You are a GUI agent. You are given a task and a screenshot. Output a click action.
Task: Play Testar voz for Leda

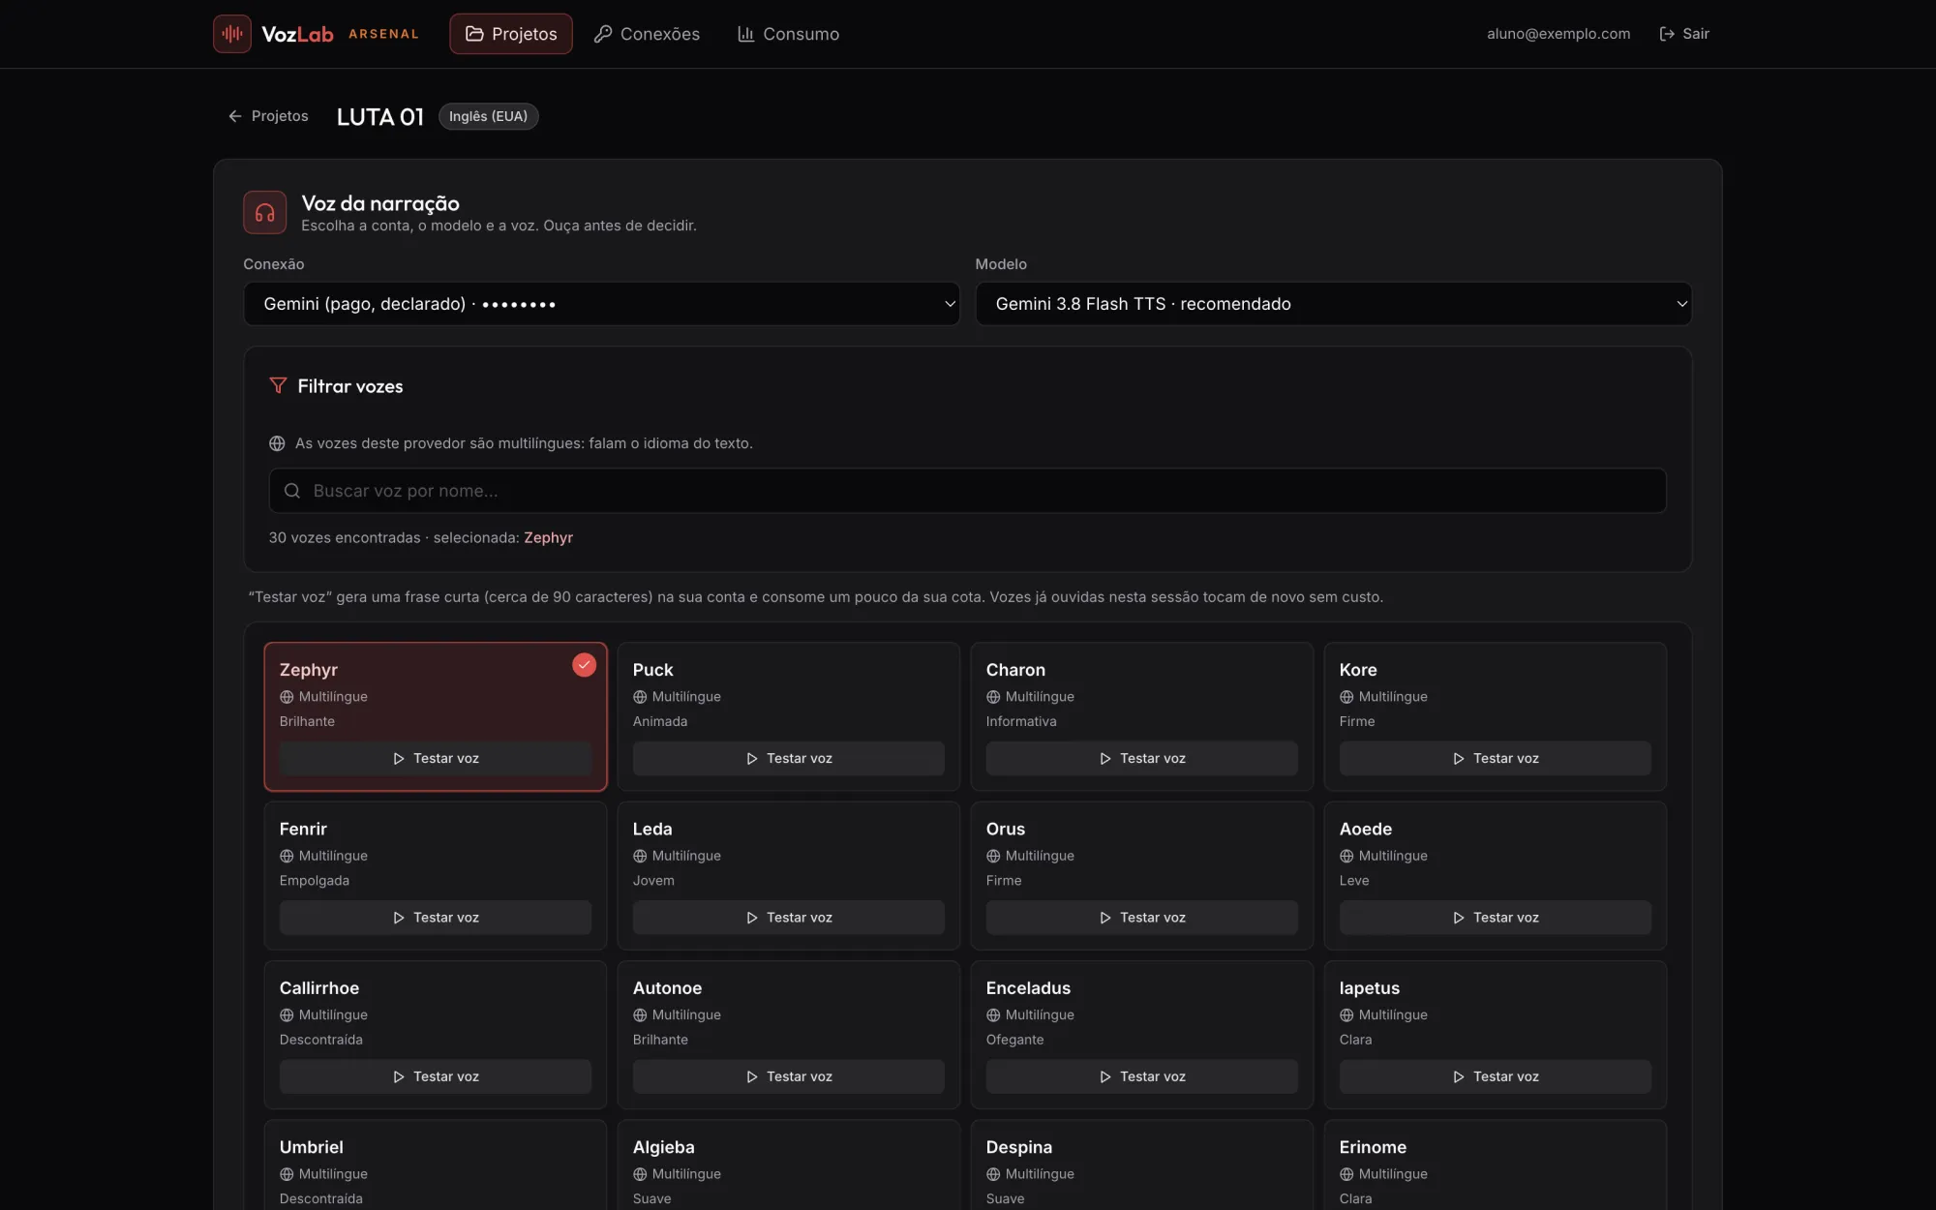(x=788, y=917)
